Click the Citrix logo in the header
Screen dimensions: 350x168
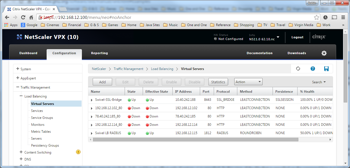point(319,36)
